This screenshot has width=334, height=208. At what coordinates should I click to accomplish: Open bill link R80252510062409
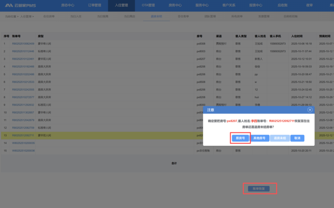click(23, 43)
